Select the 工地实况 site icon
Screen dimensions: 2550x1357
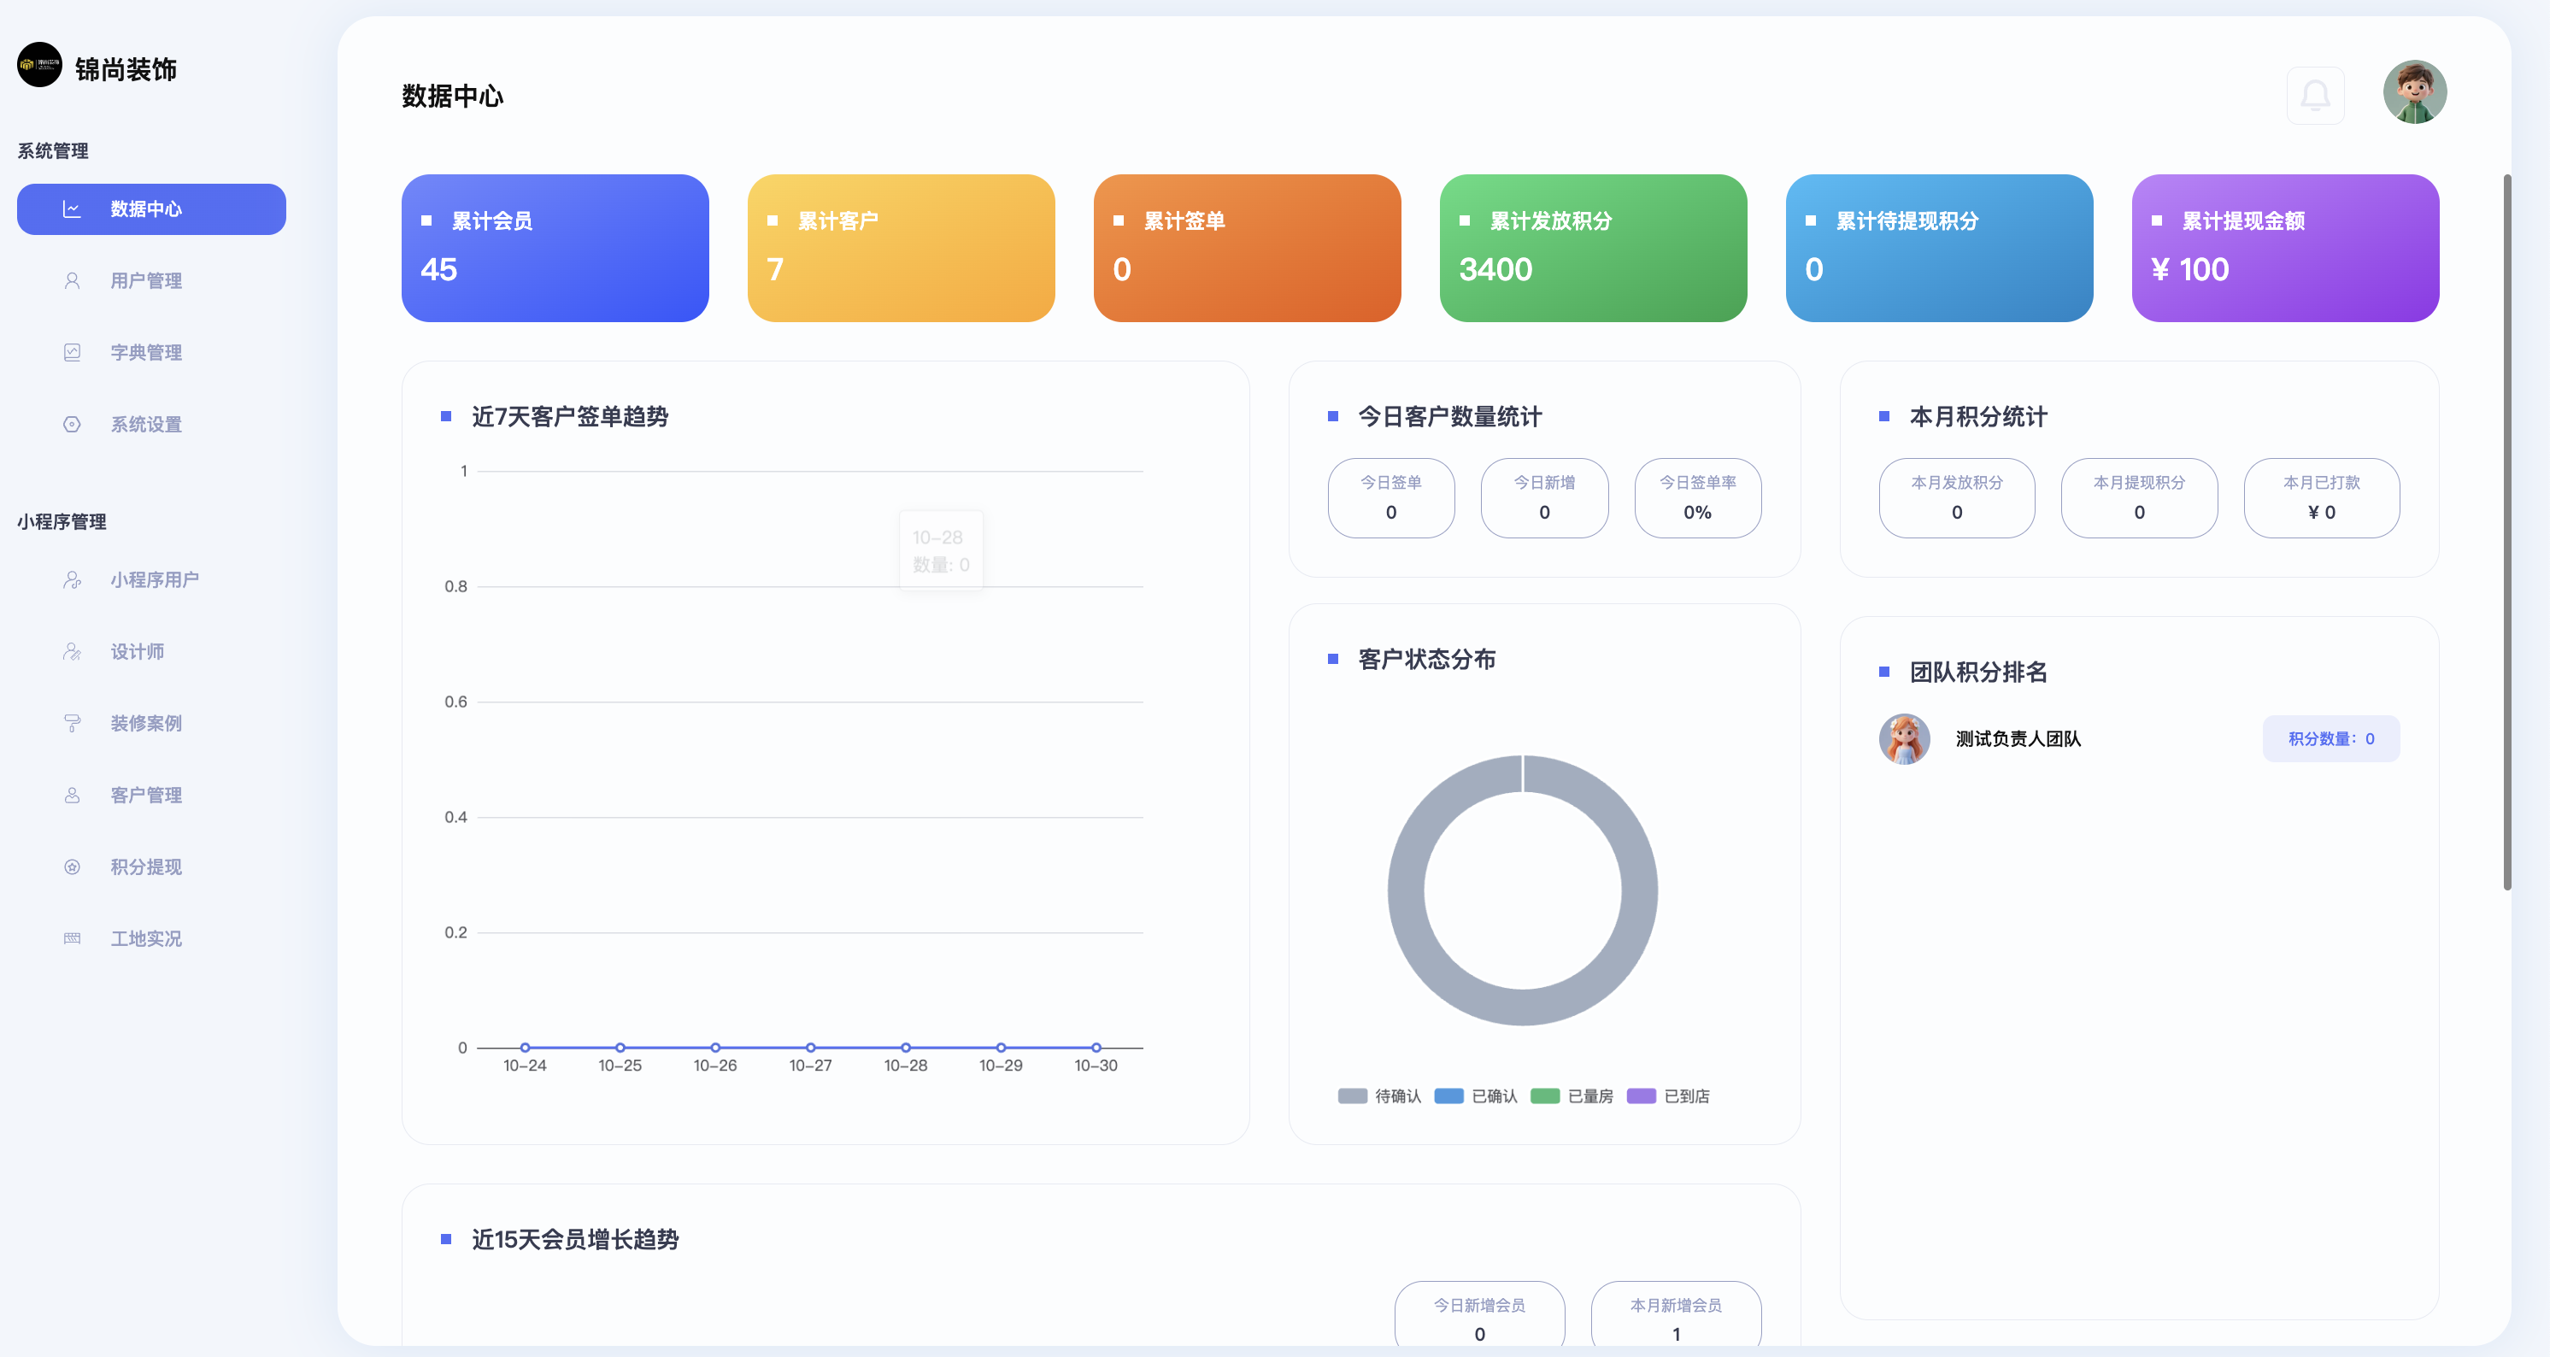[x=73, y=938]
